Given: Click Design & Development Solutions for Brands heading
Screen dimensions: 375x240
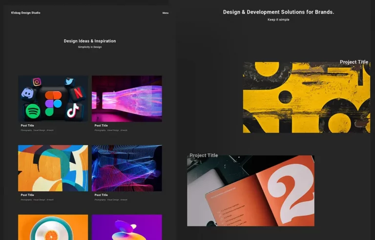Looking at the screenshot, I should point(278,12).
